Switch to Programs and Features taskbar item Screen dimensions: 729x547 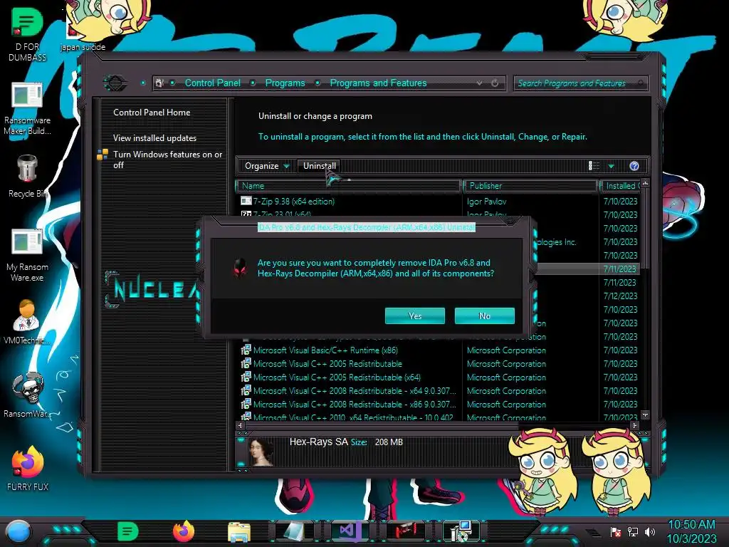(461, 531)
